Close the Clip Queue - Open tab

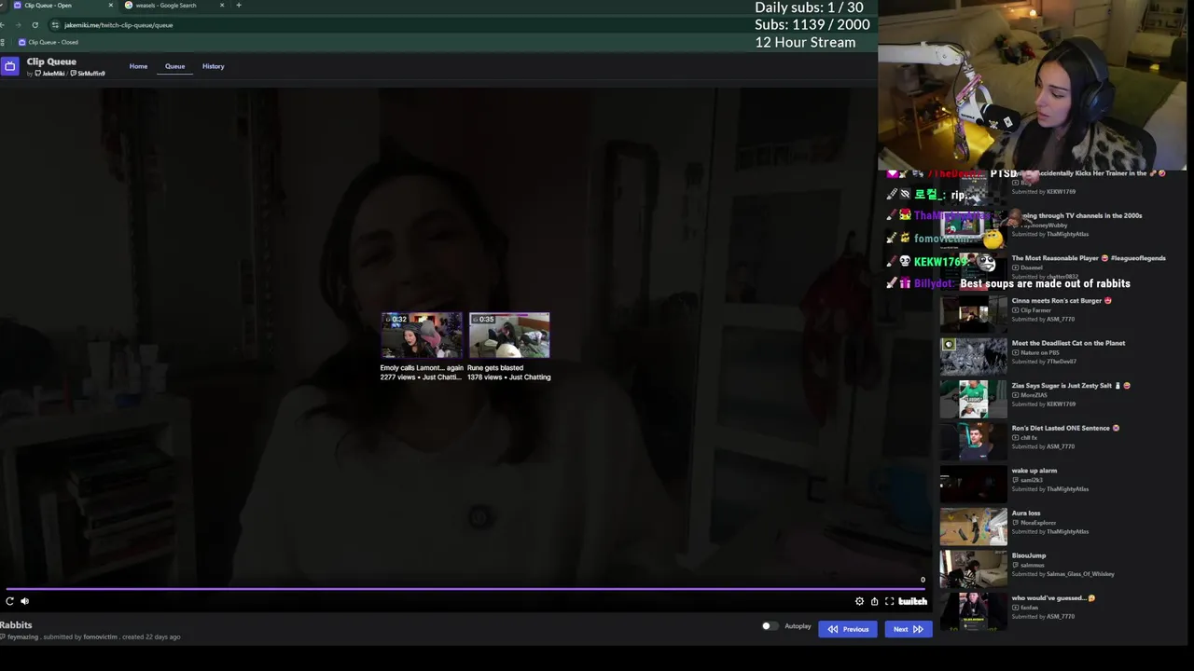[111, 6]
